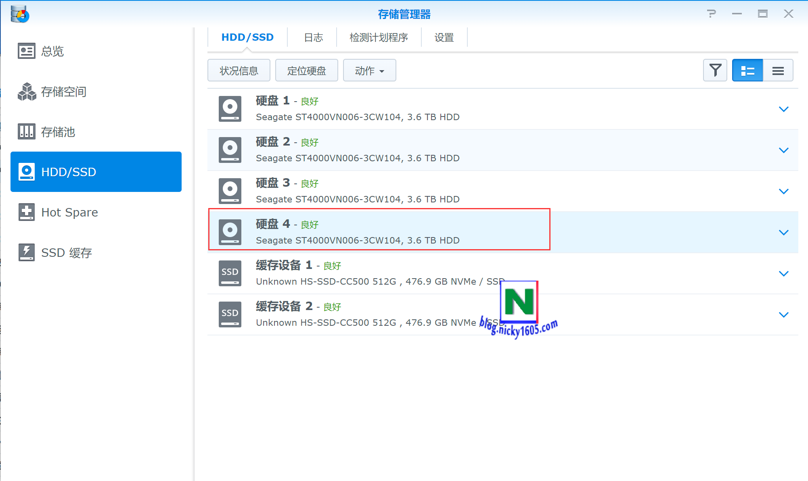Switch to compact list view icon
The width and height of the screenshot is (808, 481).
[x=778, y=70]
